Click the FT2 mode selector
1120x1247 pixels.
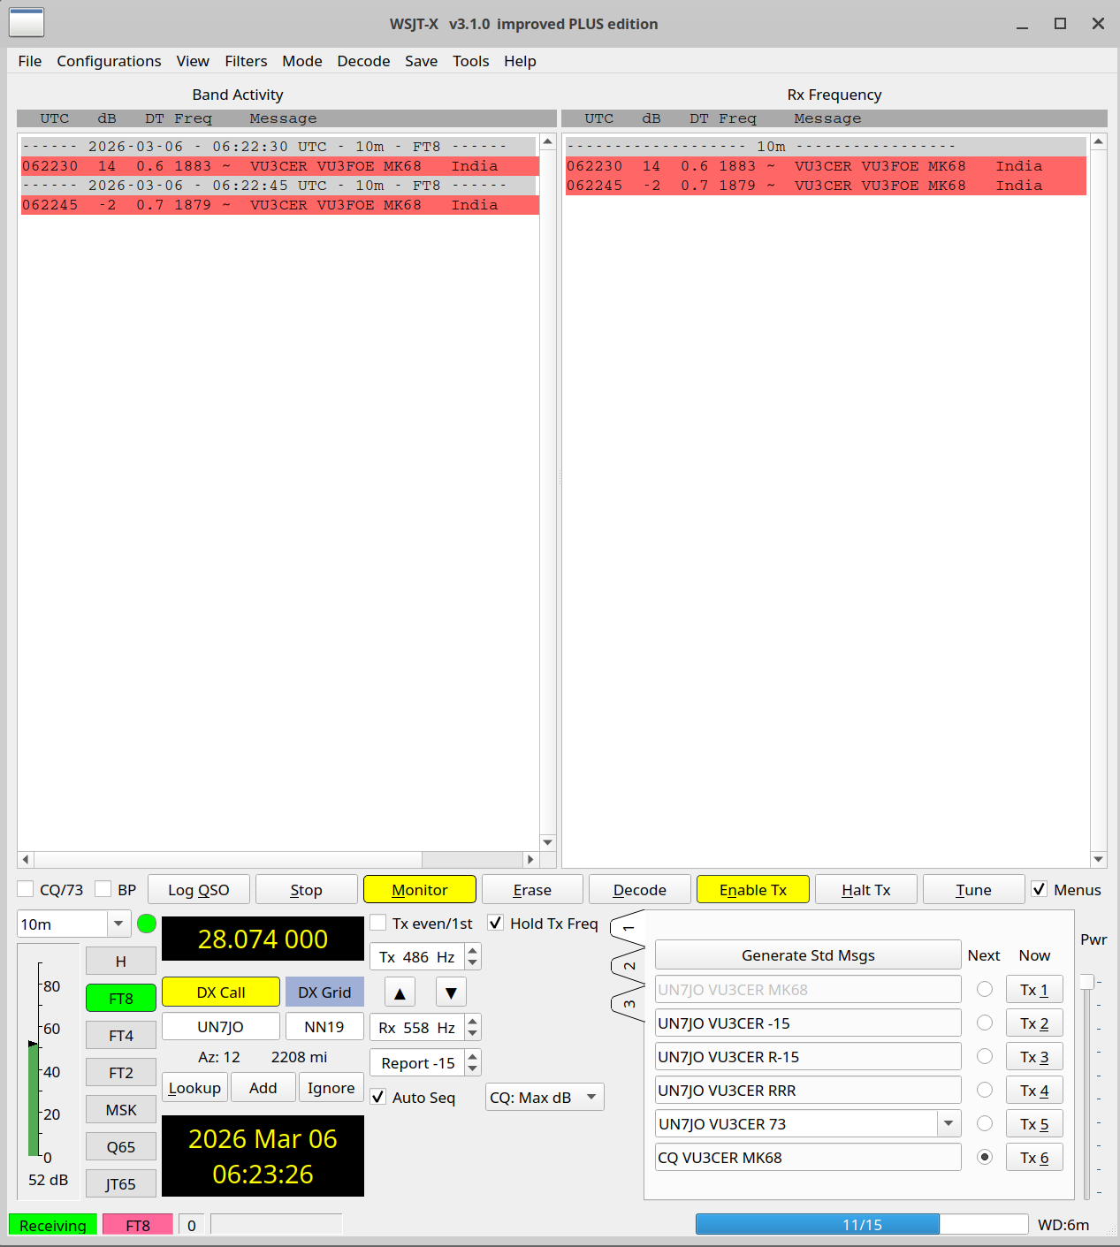coord(120,1072)
